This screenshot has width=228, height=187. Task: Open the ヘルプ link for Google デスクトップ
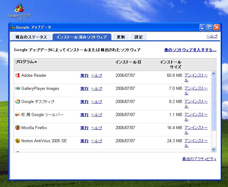click(x=97, y=102)
